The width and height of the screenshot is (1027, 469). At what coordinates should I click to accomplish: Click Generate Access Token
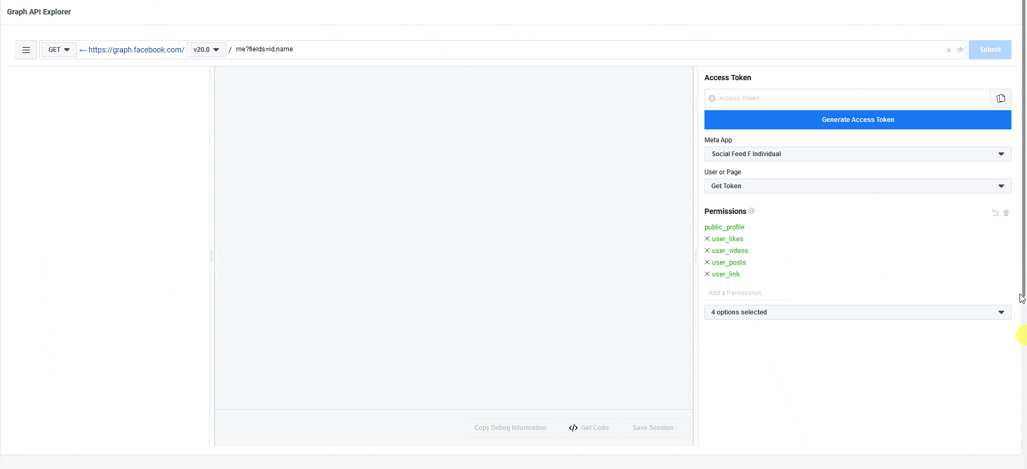tap(857, 120)
